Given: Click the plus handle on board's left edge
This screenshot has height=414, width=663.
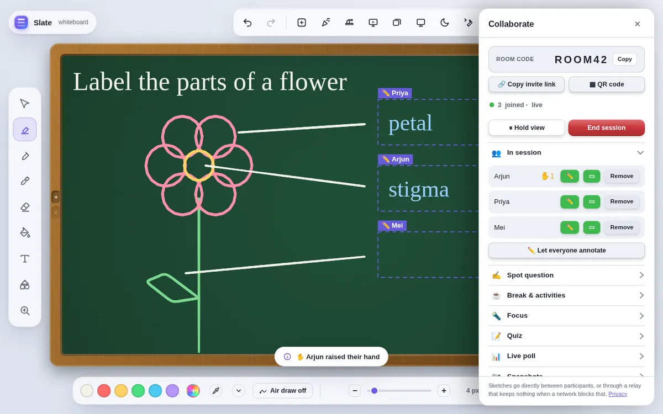Looking at the screenshot, I should [56, 197].
